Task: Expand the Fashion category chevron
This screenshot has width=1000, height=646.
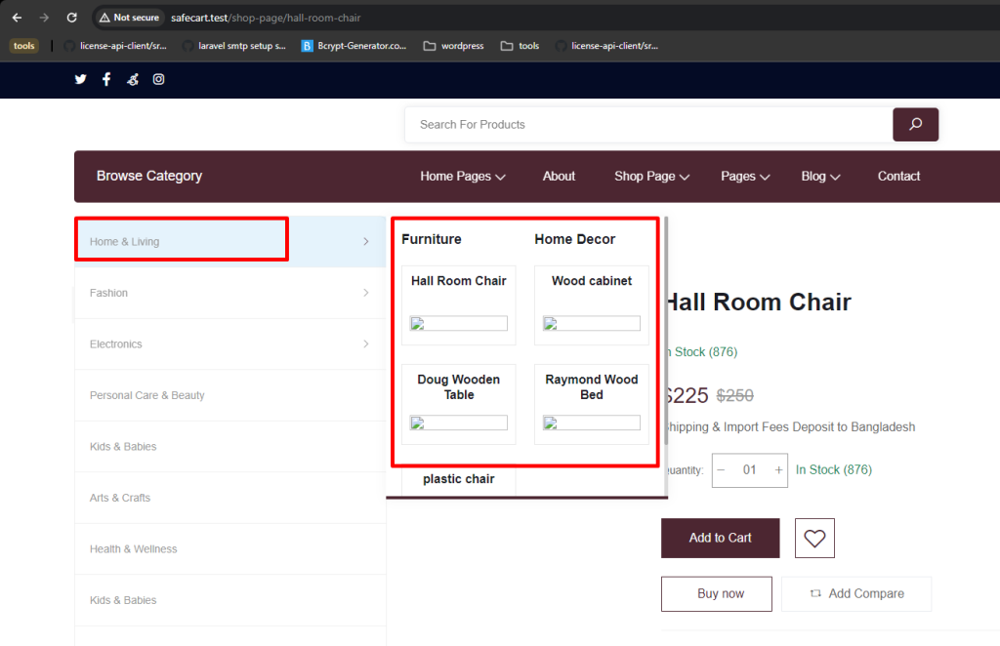Action: pyautogui.click(x=366, y=293)
